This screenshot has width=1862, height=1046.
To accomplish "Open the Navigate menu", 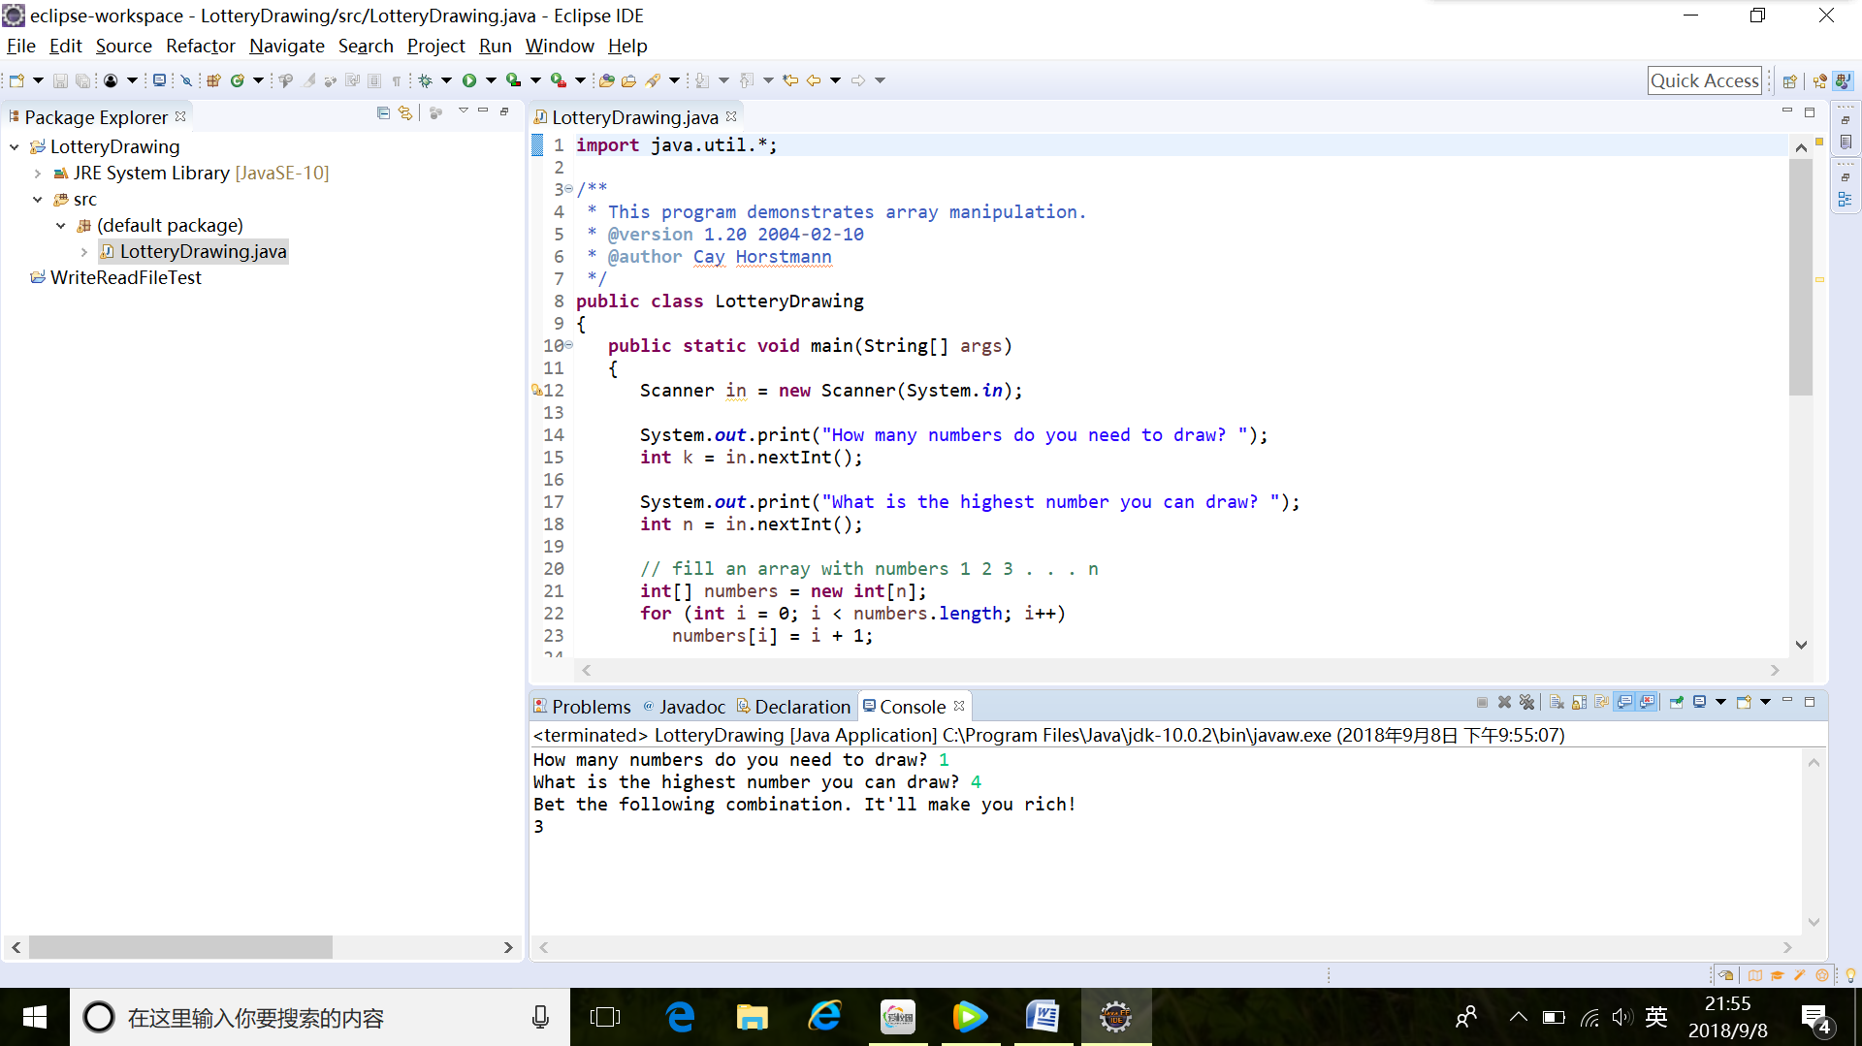I will pos(286,46).
